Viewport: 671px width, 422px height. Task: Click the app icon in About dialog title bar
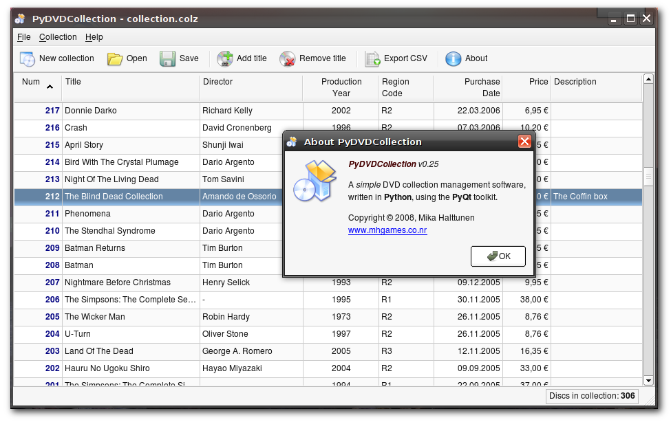(x=292, y=142)
